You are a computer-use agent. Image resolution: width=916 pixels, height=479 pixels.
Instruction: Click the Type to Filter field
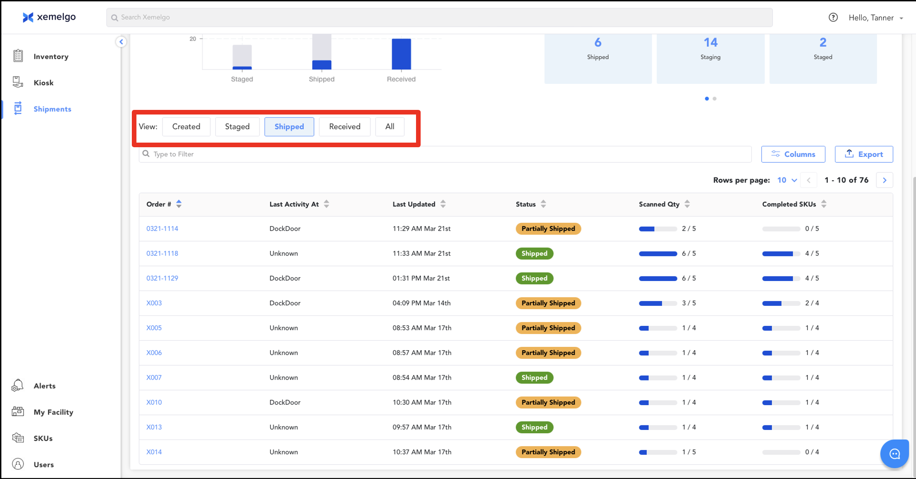[445, 154]
